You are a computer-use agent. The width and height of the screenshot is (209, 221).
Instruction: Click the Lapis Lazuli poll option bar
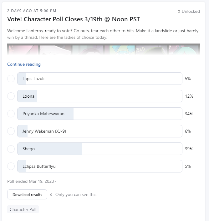click(100, 79)
